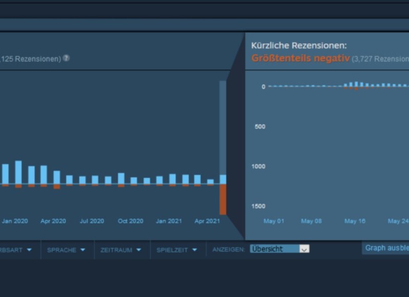The image size is (409, 297).
Task: Click the Graph ausblenden button
Action: coord(386,248)
